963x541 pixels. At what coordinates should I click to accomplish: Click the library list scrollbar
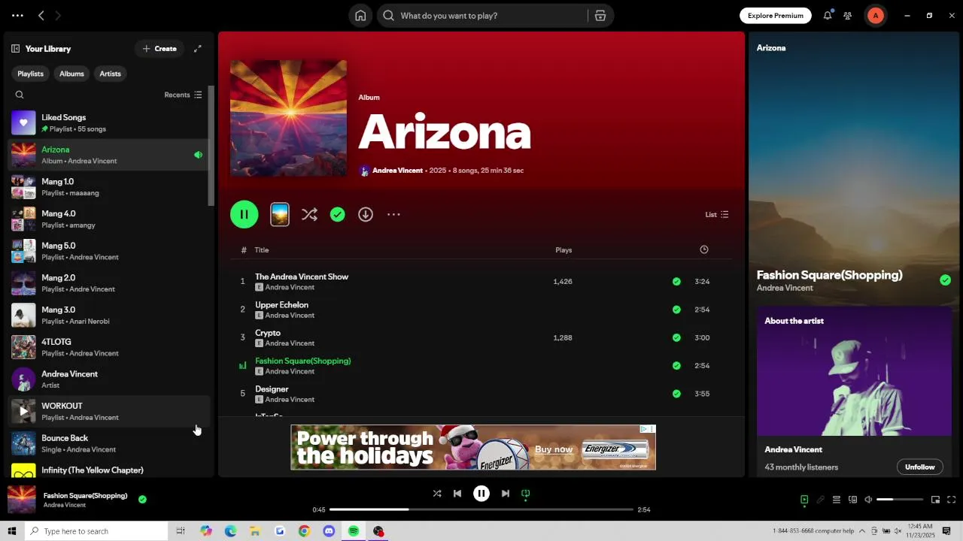point(211,145)
